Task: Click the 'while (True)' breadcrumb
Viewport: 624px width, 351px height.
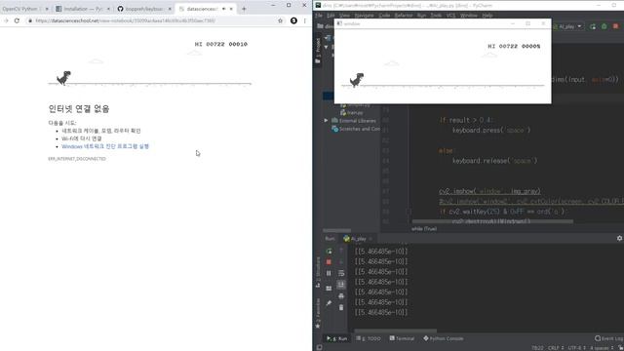Action: [x=424, y=229]
